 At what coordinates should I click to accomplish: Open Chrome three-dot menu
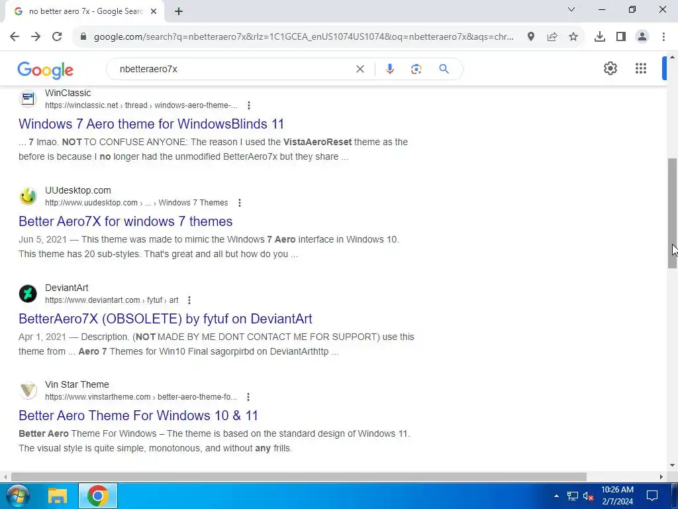click(663, 37)
